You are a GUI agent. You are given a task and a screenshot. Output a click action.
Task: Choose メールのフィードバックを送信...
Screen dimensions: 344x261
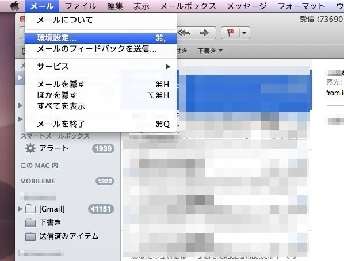click(x=101, y=49)
